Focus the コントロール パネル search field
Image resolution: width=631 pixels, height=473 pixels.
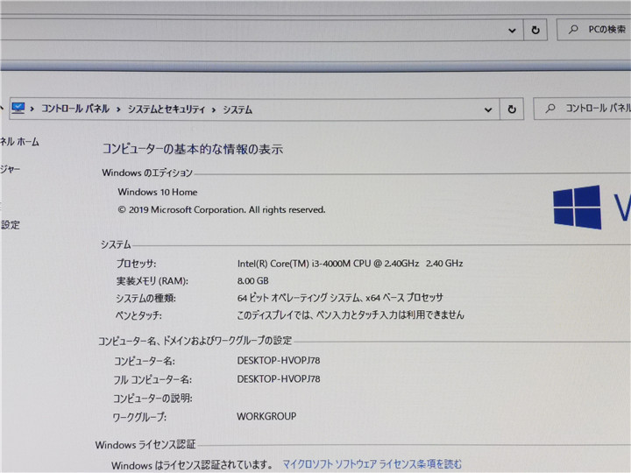click(582, 109)
